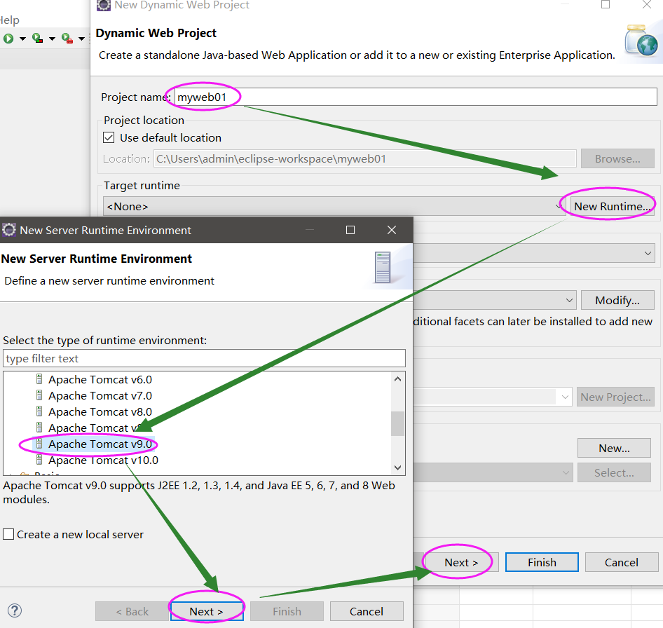Click Next > in Dynamic Web Project dialog
The image size is (663, 628).
pyautogui.click(x=461, y=562)
